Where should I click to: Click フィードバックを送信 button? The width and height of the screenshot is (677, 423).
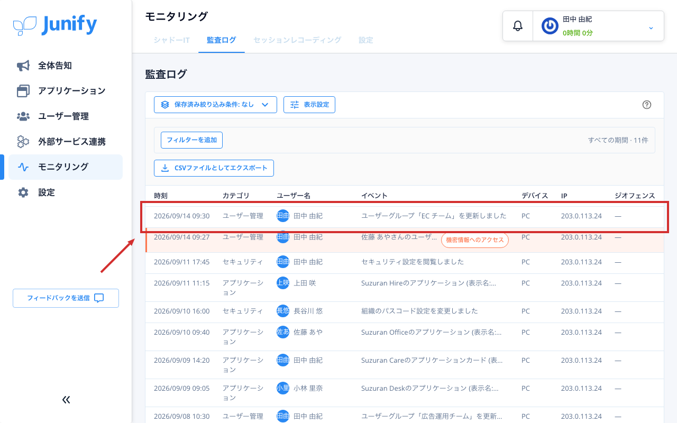[x=66, y=298]
